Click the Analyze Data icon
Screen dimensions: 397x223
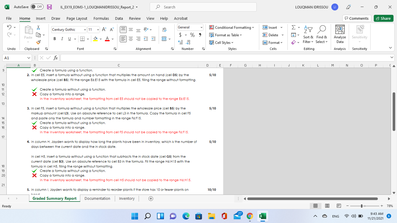(x=339, y=33)
